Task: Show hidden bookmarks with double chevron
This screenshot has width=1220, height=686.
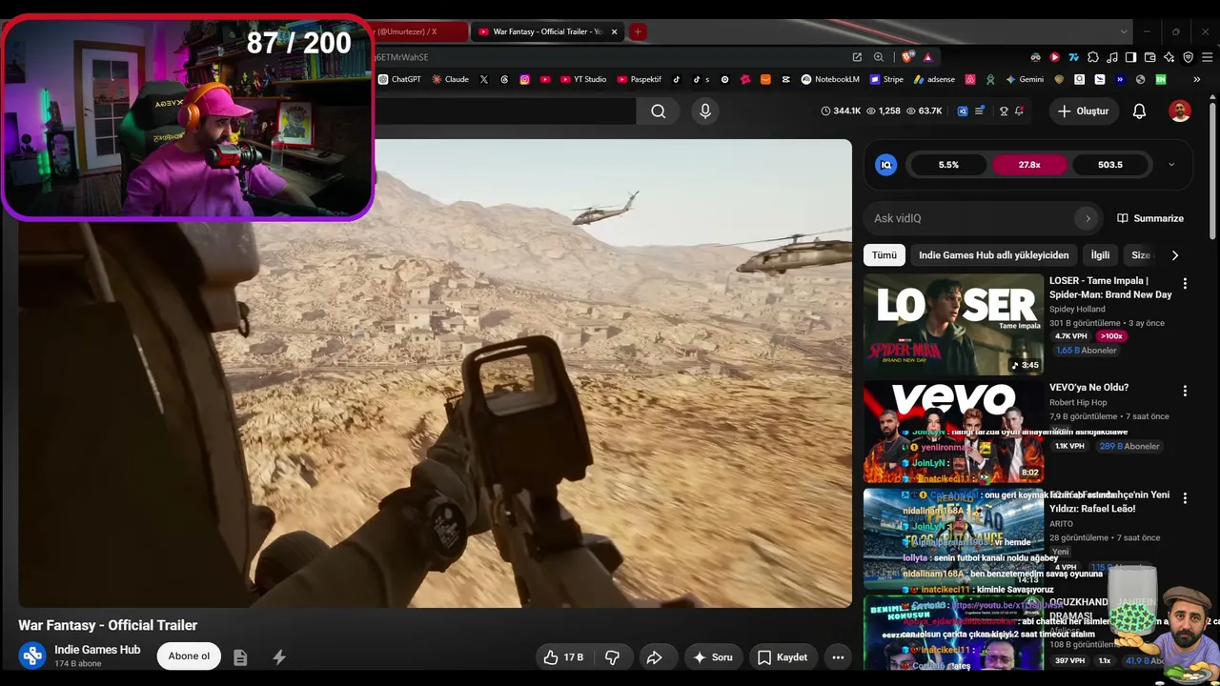Action: [x=1197, y=80]
